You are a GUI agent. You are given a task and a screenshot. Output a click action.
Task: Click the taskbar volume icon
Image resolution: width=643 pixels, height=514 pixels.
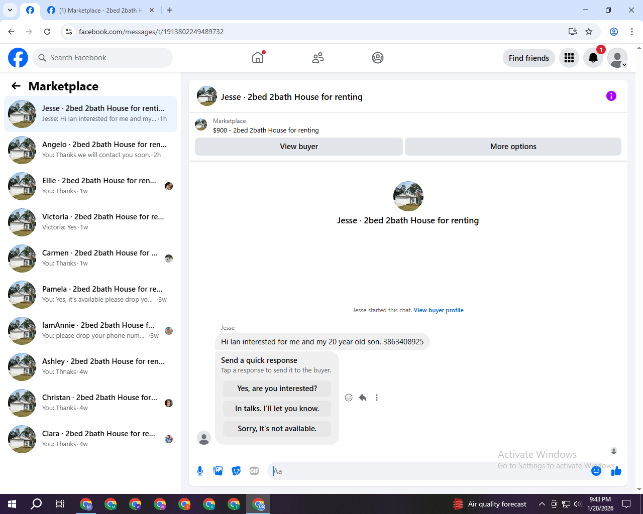pos(578,504)
